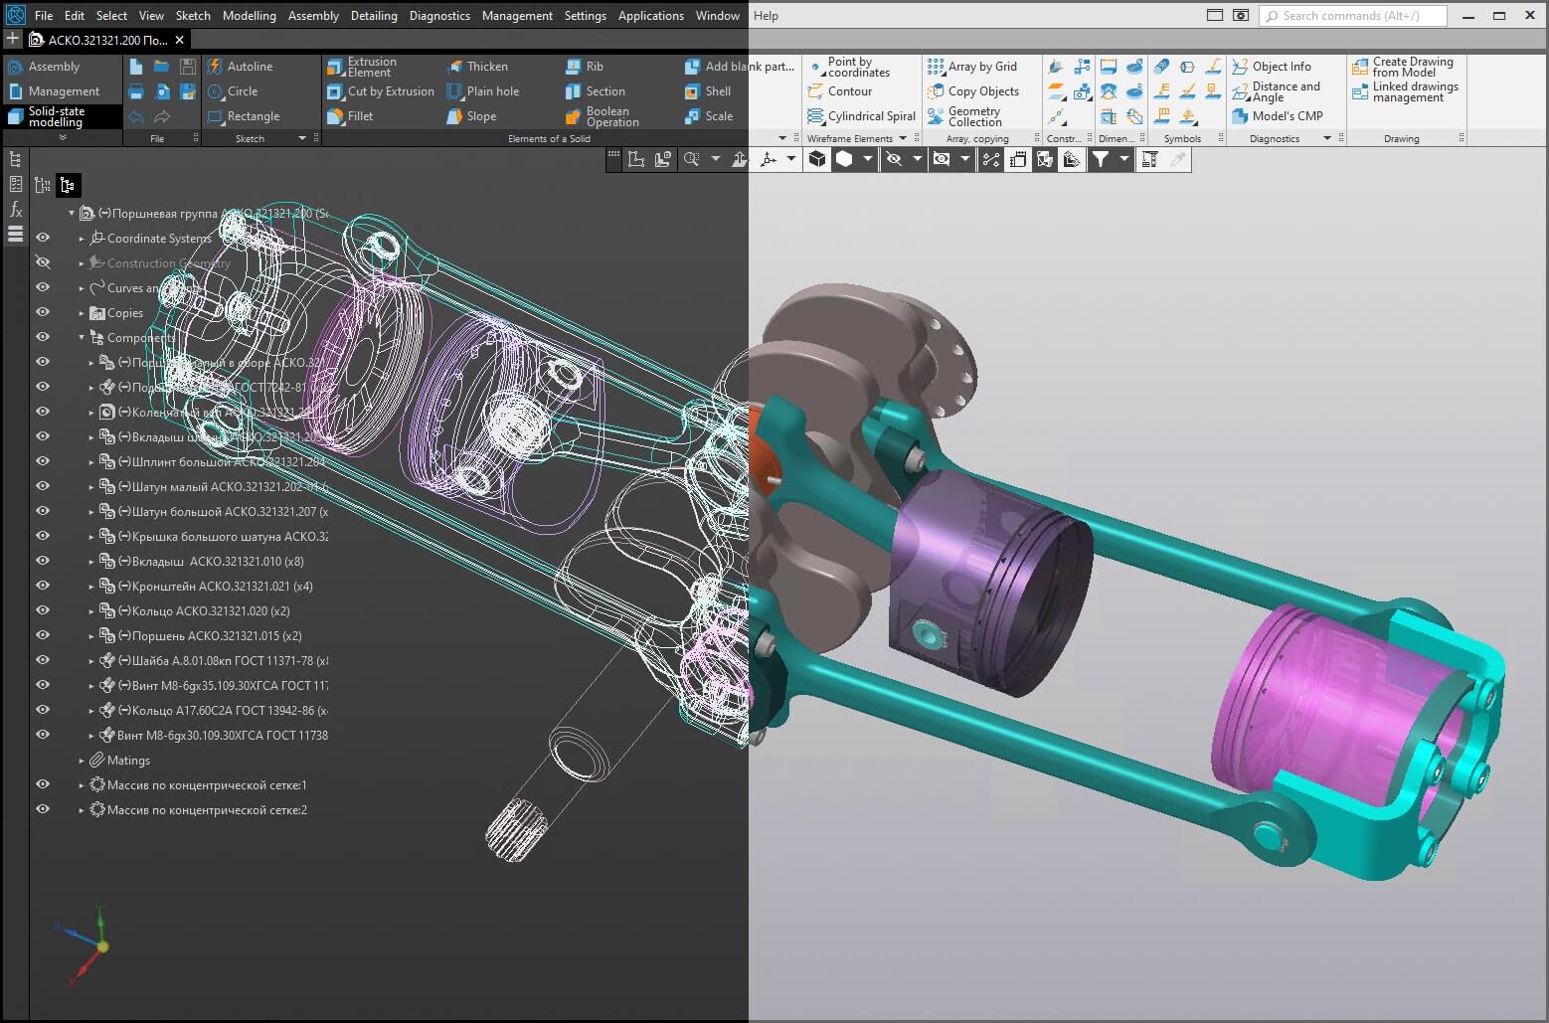Click the Print icon in File group

coord(136,91)
